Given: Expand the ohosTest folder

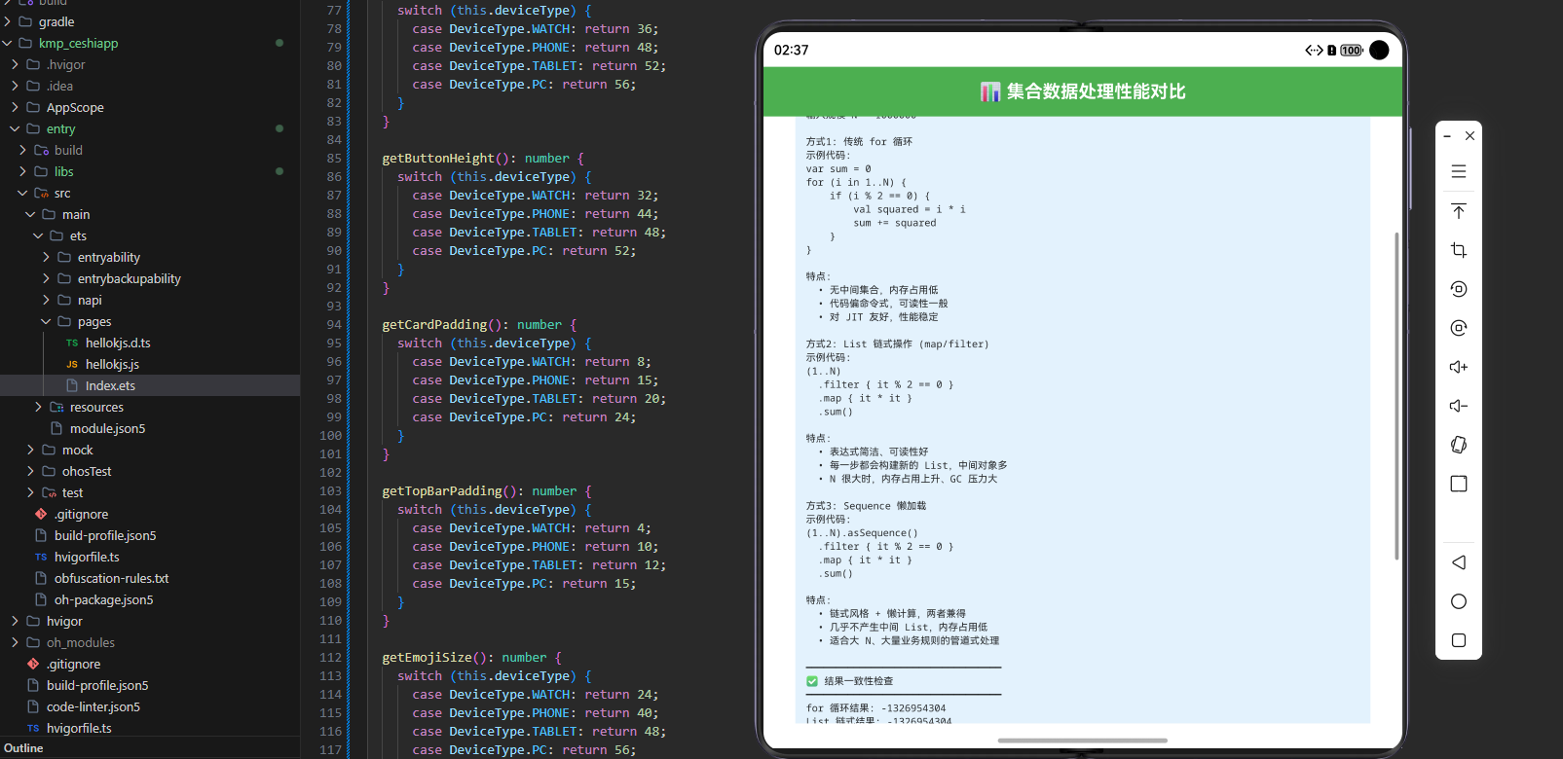Looking at the screenshot, I should 30,471.
